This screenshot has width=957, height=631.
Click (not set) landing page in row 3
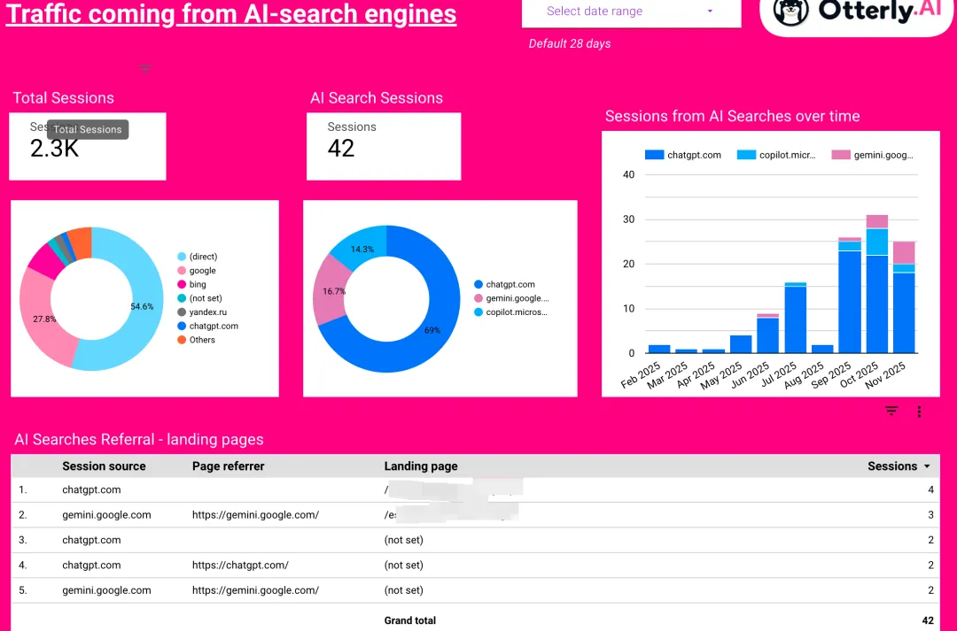tap(403, 540)
